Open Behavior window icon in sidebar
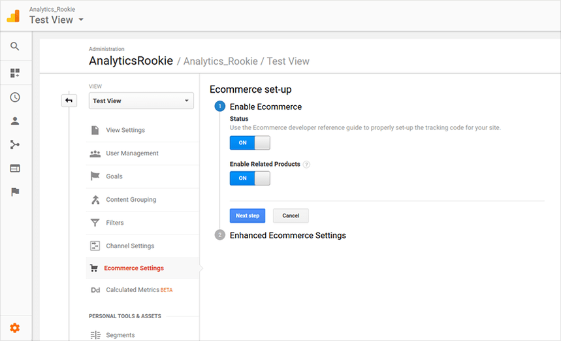 click(14, 168)
